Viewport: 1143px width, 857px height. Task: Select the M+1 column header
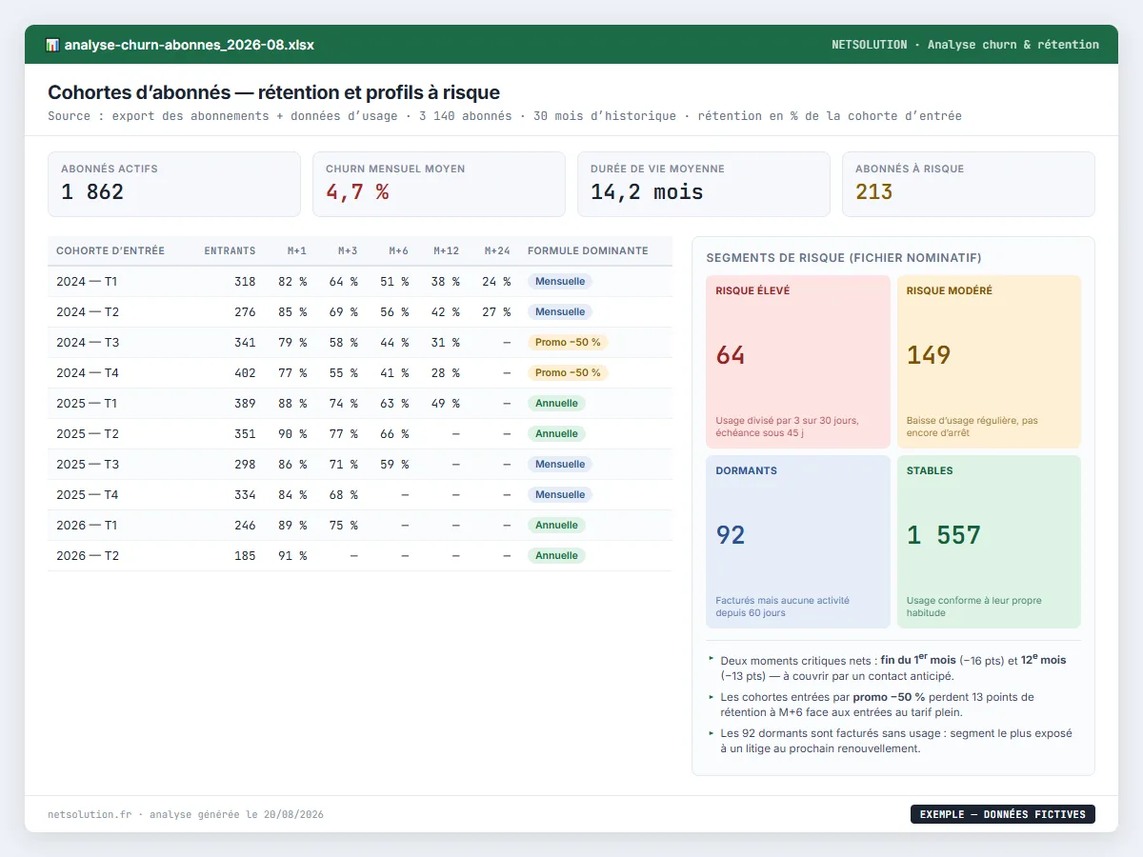click(297, 251)
